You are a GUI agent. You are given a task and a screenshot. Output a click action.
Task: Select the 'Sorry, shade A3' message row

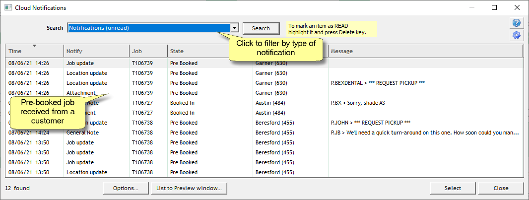[357, 103]
